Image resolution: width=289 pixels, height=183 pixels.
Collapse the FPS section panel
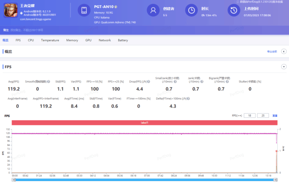[x=284, y=66]
